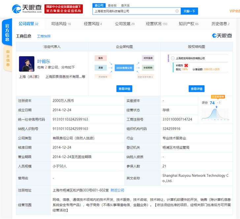Image resolution: width=240 pixels, height=219 pixels.
Task: Switch to the 公司发展 tab
Action: pos(125,24)
